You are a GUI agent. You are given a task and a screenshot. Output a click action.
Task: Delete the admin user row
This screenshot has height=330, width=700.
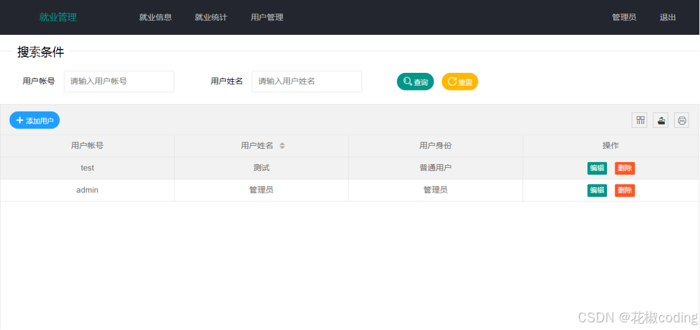[x=625, y=190]
